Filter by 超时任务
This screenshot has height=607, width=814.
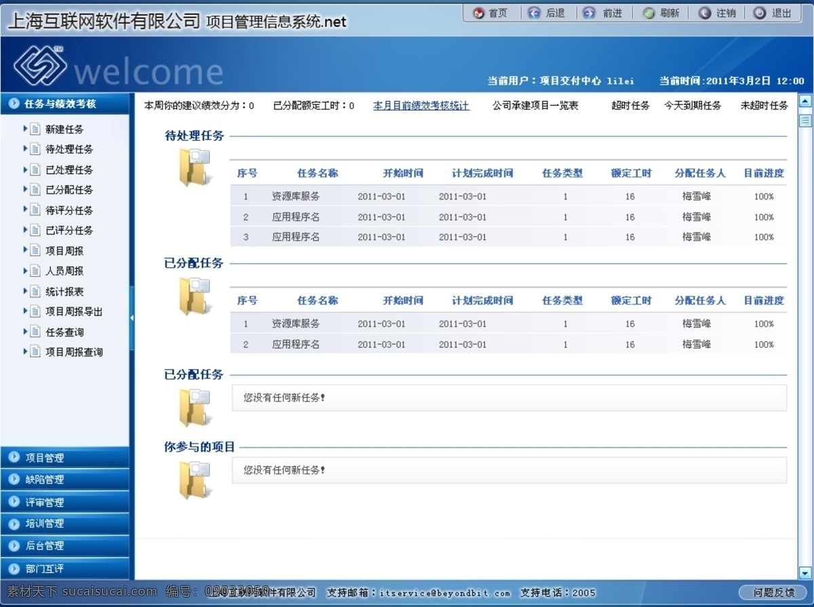coord(630,106)
